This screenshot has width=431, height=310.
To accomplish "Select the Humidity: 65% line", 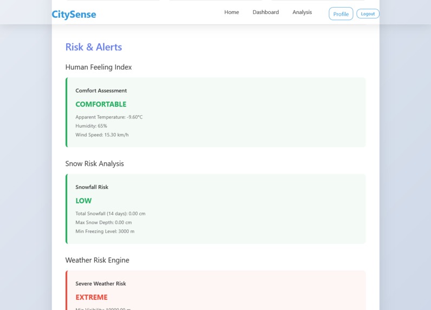I will click(92, 126).
